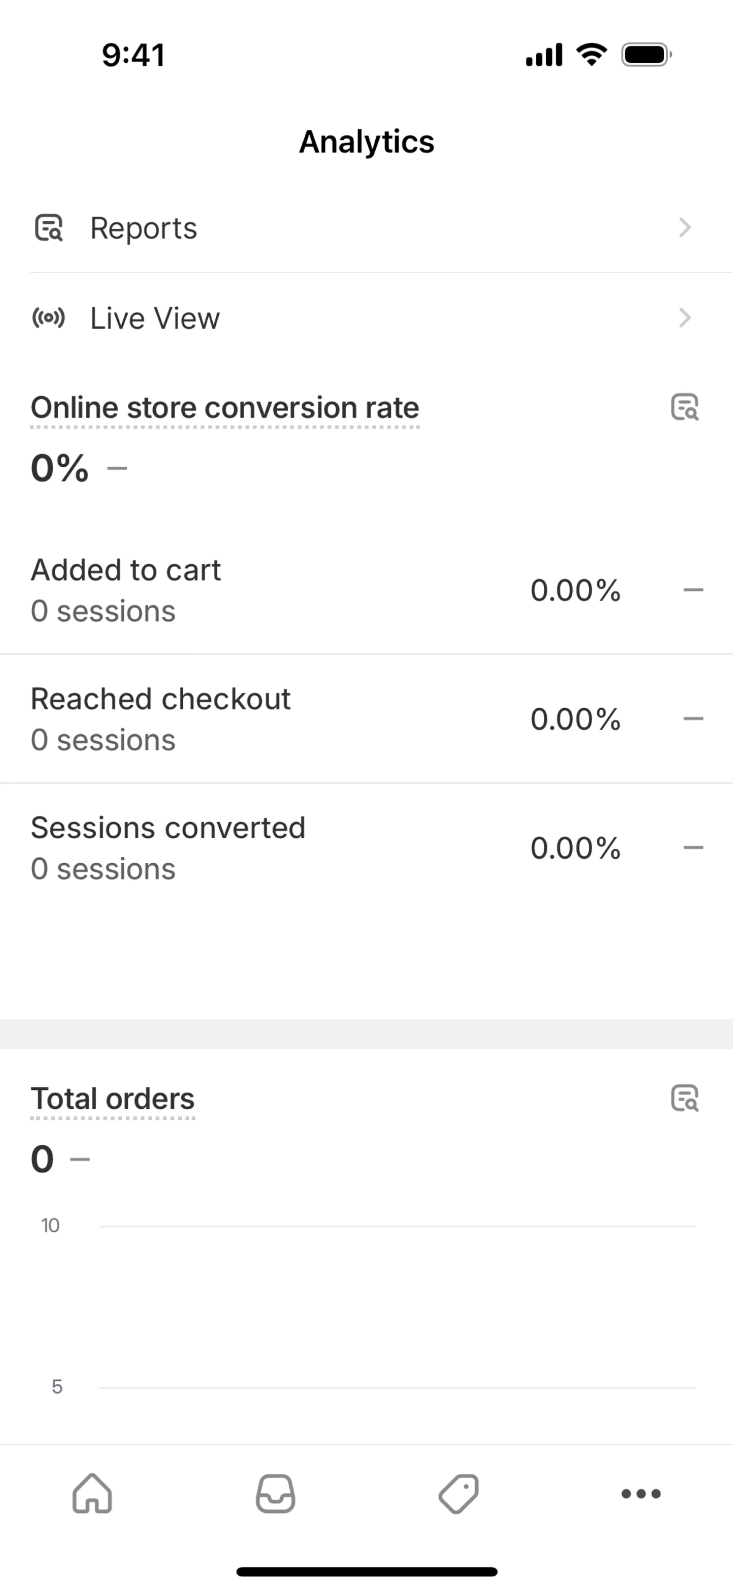
Task: Tap the Live View broadcast icon
Action: tap(48, 318)
